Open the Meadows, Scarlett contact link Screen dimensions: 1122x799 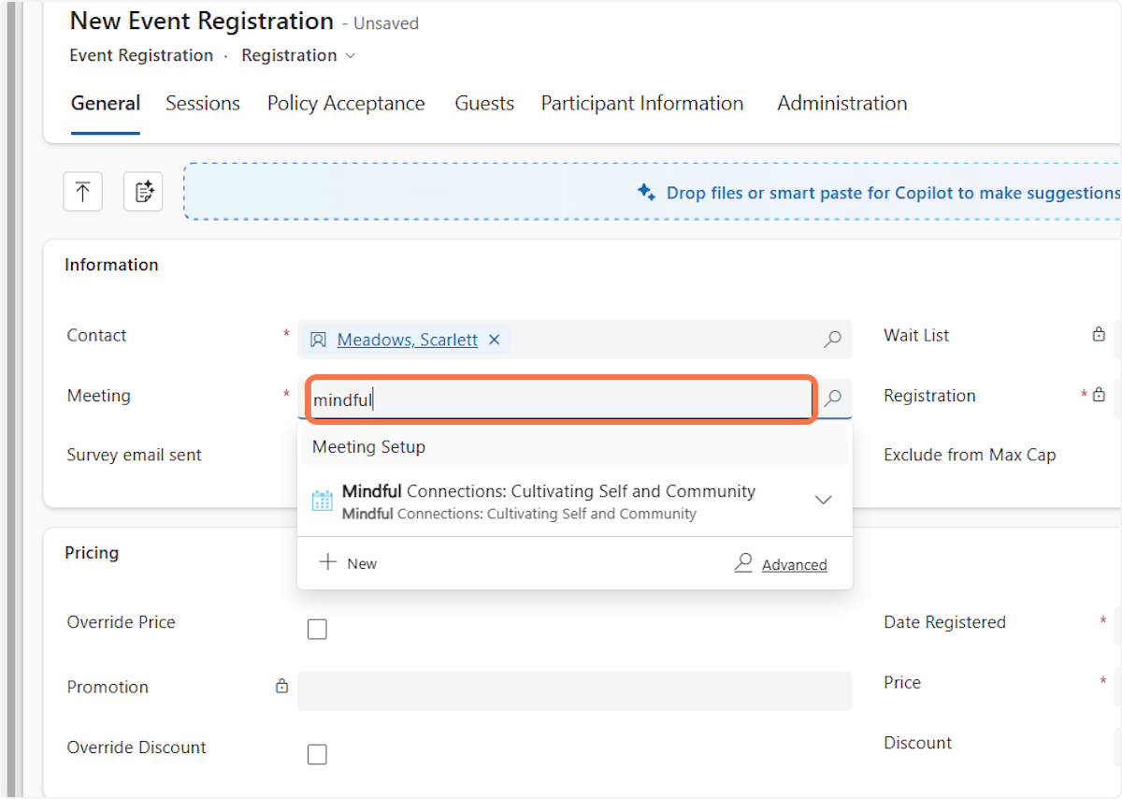[407, 340]
